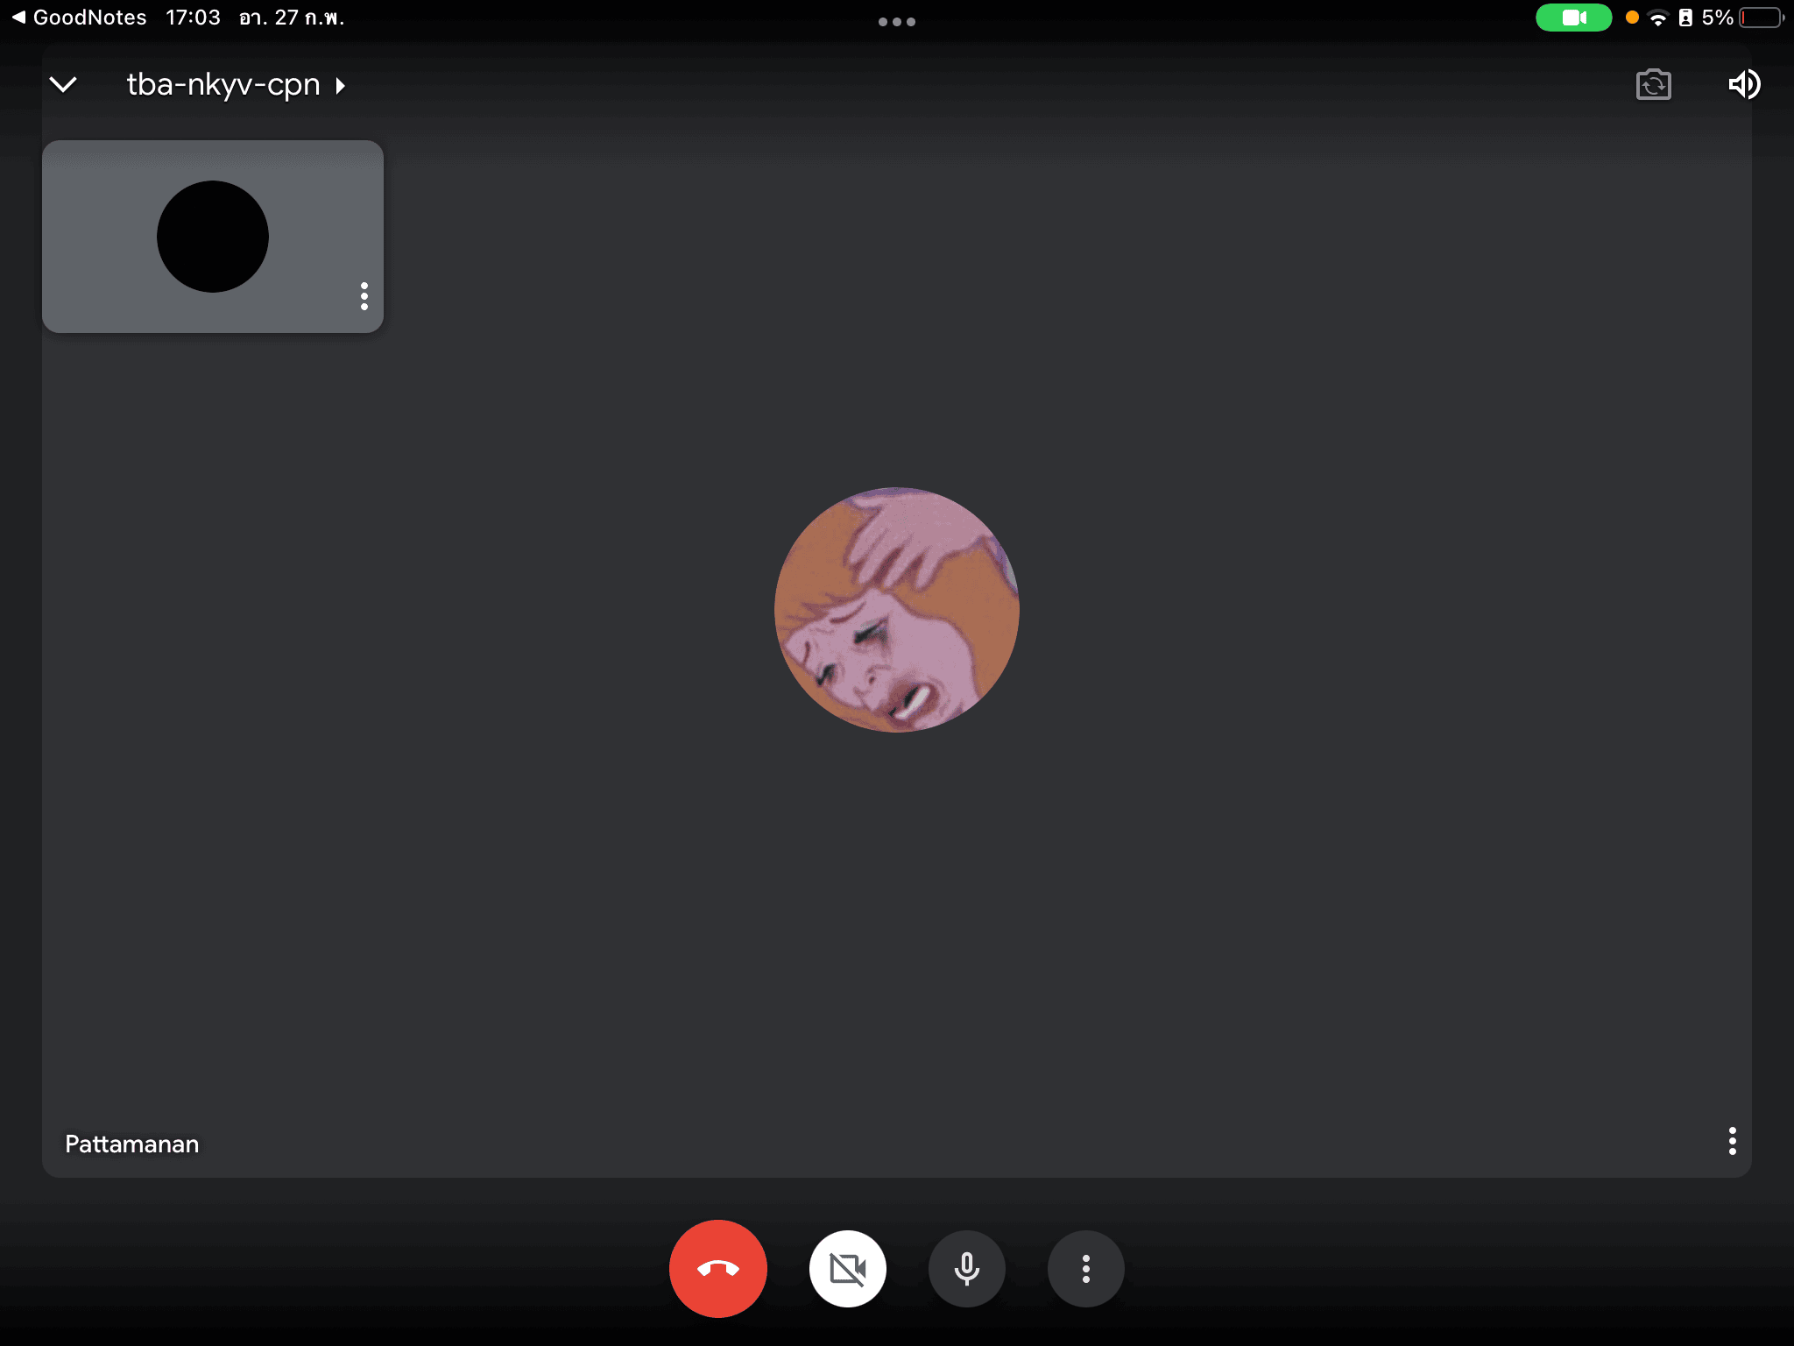Open meeting details for tba-nkyv-cpn
Image resolution: width=1794 pixels, height=1346 pixels.
click(235, 85)
